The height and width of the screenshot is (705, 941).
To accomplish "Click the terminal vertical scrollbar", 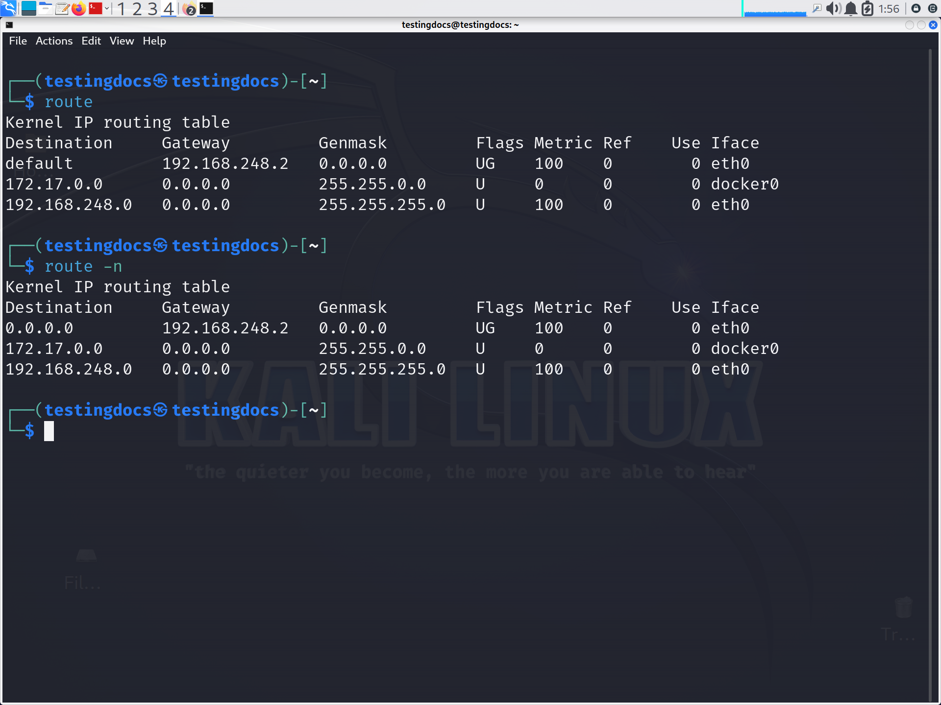I will pos(930,375).
